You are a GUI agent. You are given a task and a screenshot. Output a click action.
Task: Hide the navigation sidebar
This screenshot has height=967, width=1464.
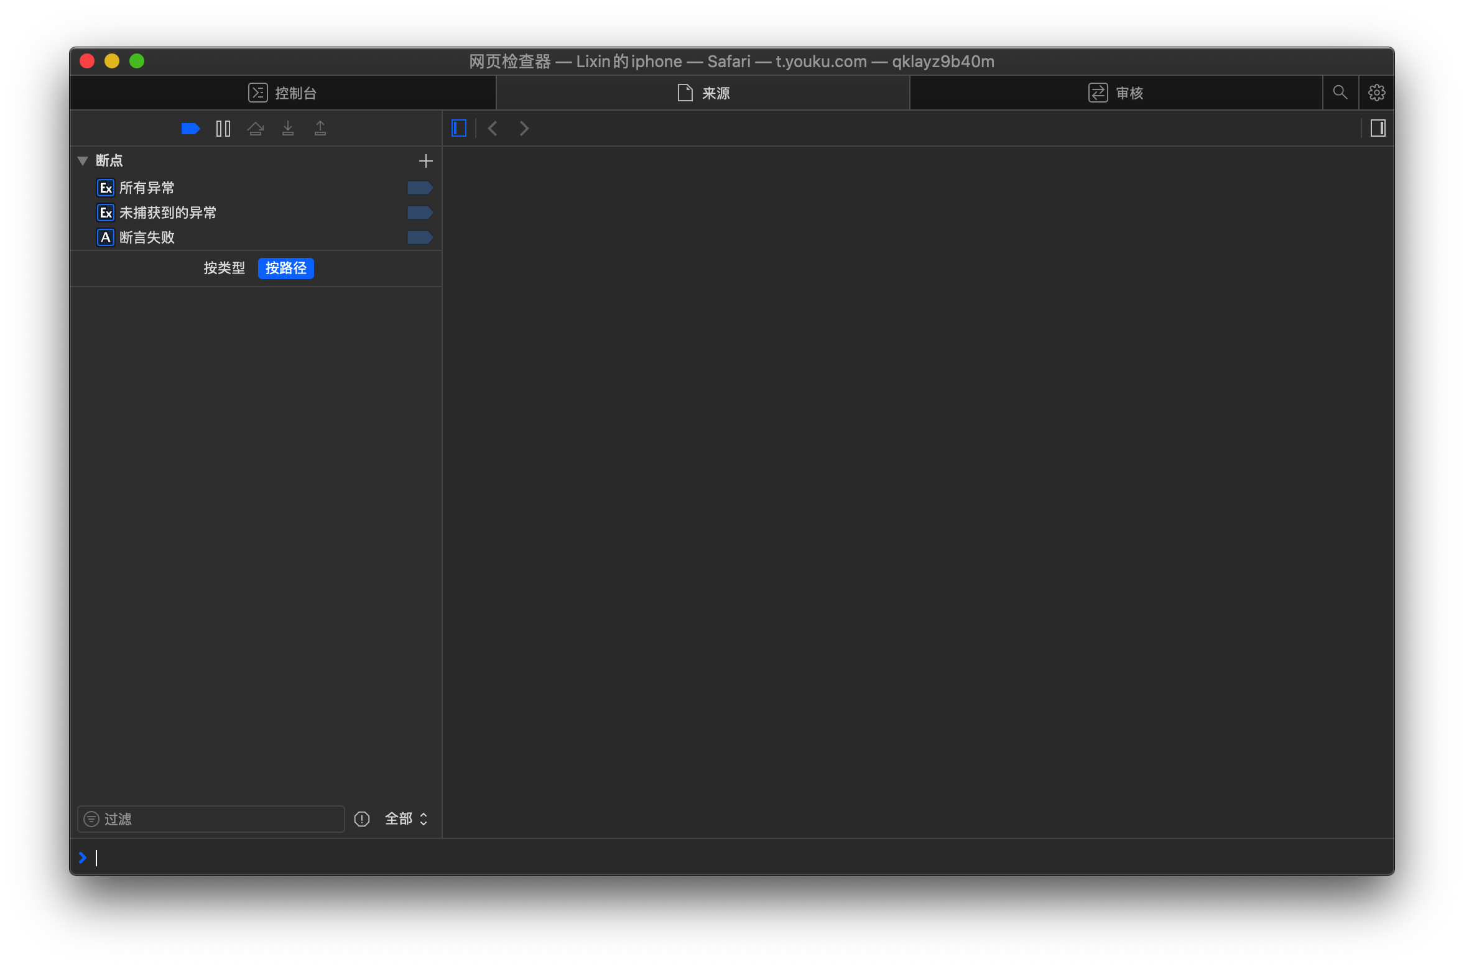click(459, 129)
